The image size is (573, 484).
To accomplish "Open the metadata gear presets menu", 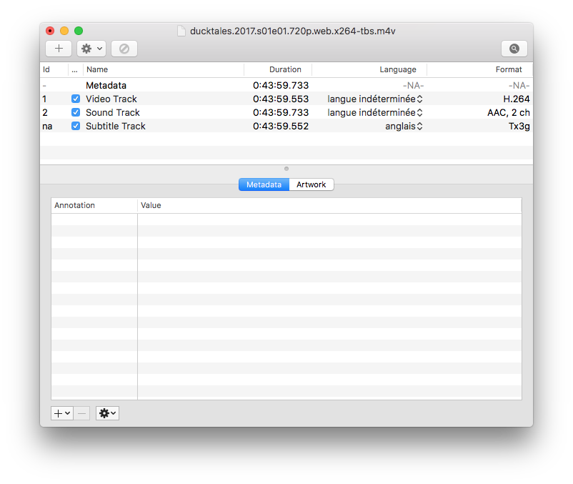I will tap(107, 413).
